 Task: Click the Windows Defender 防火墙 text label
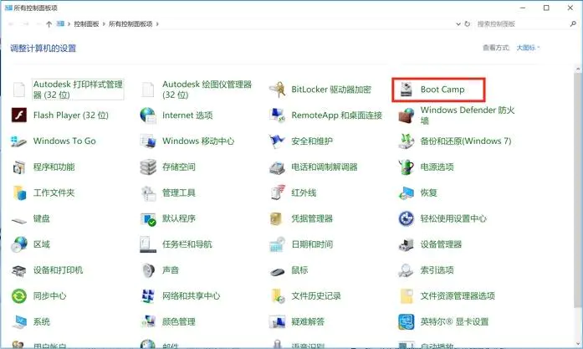(x=468, y=115)
